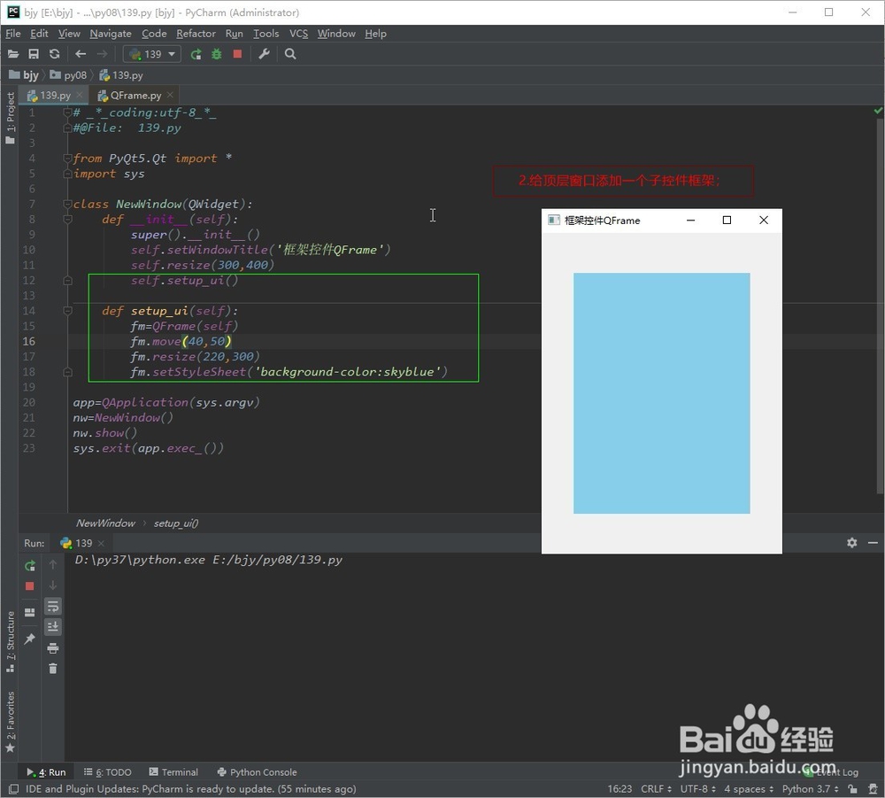The height and width of the screenshot is (798, 885).
Task: Click the bjy project breadcrumb
Action: click(x=24, y=75)
